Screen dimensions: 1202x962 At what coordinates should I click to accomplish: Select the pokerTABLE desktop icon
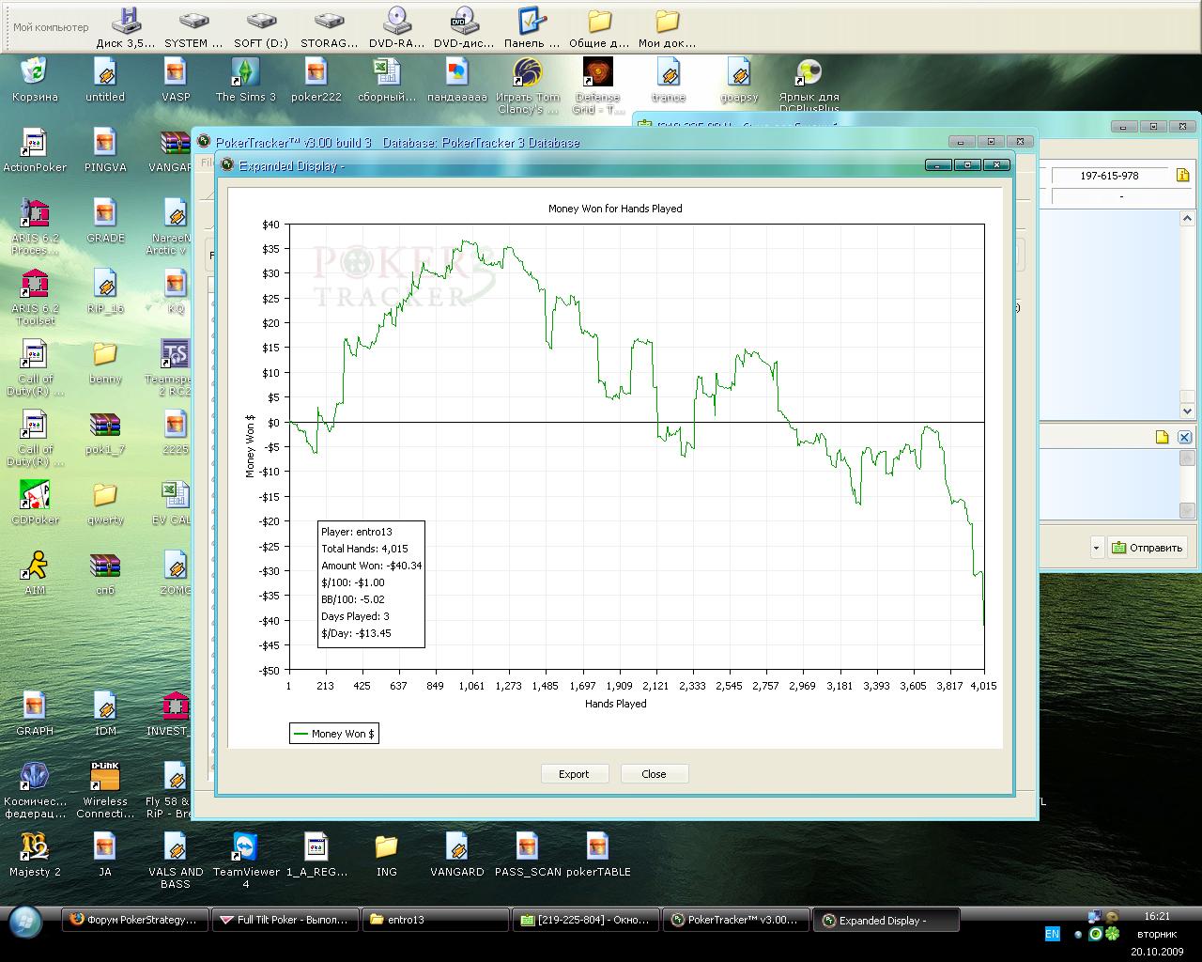(x=598, y=855)
